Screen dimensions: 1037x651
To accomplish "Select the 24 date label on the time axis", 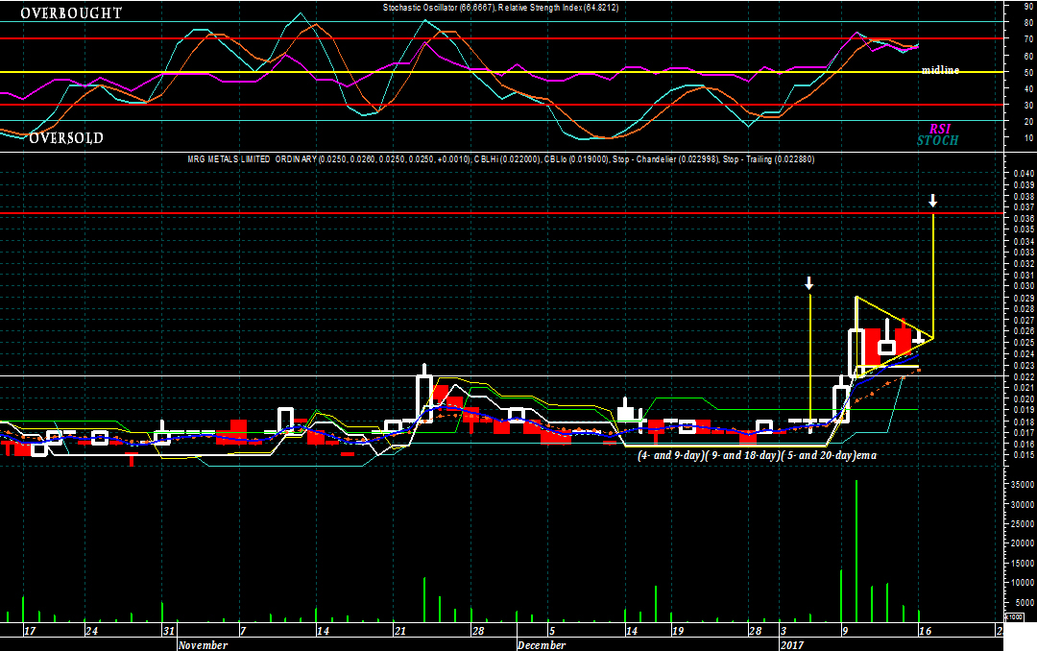I will (91, 631).
